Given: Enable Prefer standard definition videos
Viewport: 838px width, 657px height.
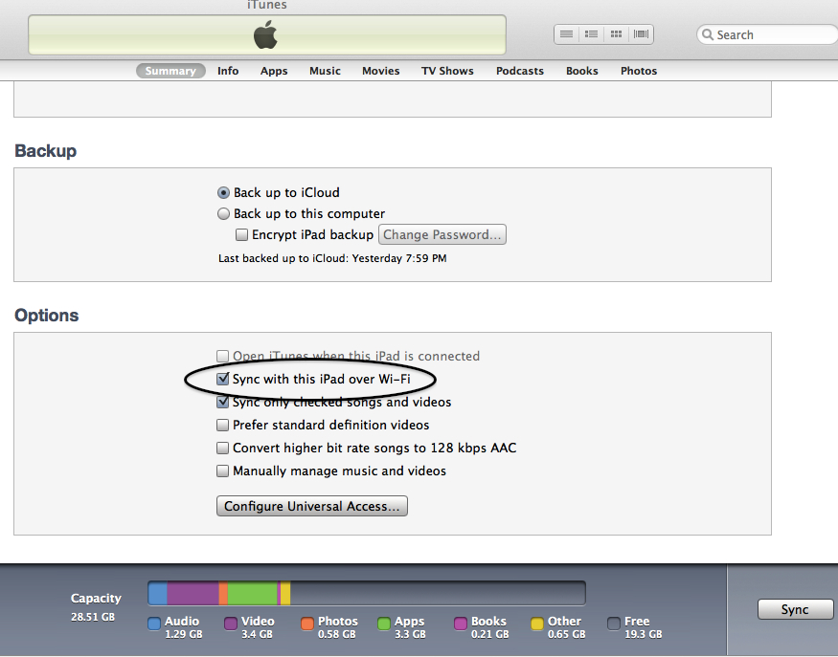Looking at the screenshot, I should click(222, 425).
